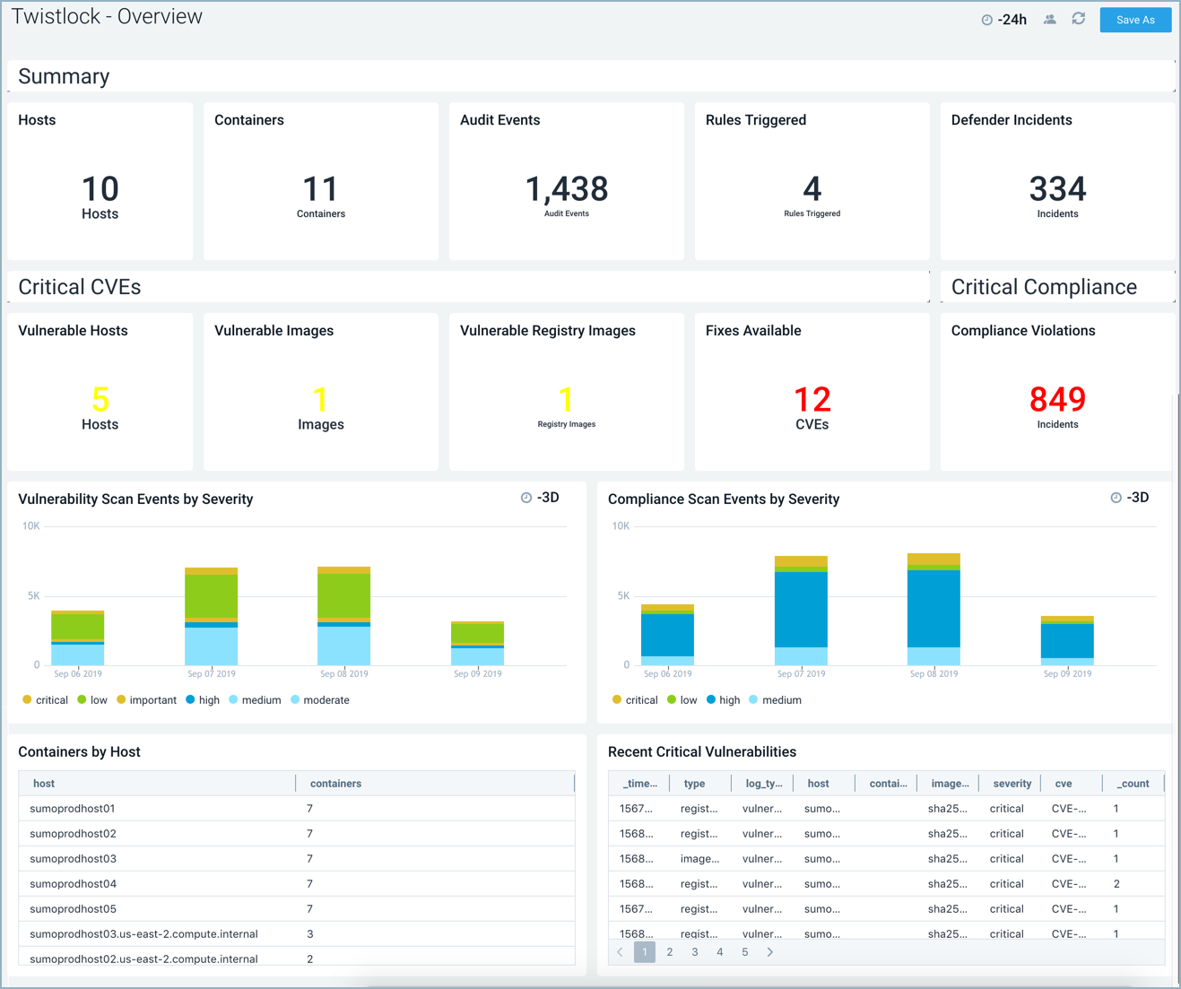Toggle the high series in compliance chart legend
1181x989 pixels.
pyautogui.click(x=723, y=699)
